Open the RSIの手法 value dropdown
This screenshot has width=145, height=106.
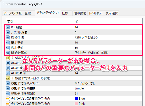coord(108,37)
